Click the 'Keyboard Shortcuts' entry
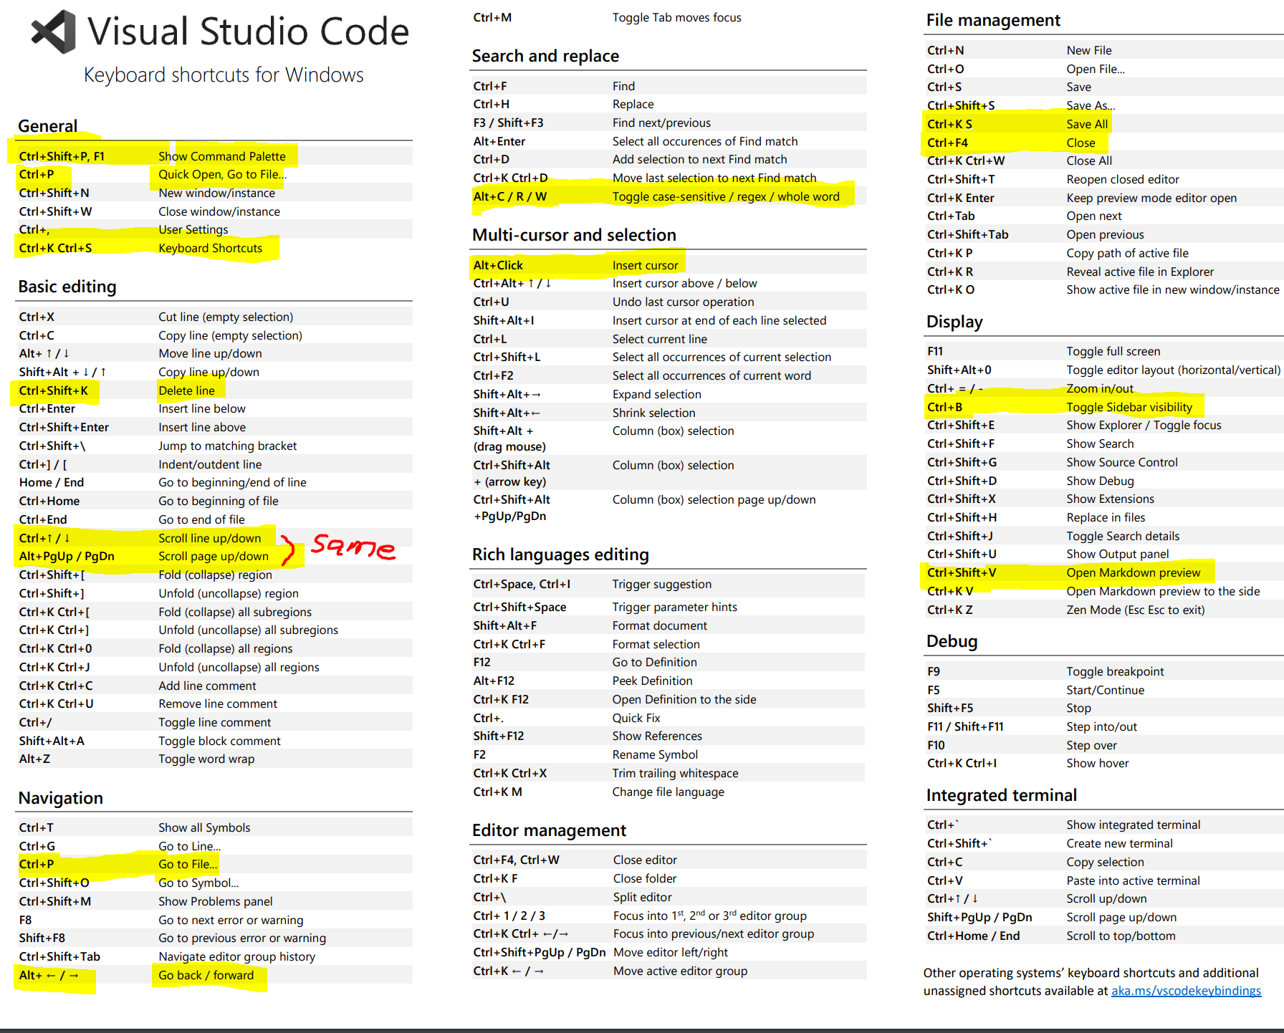 tap(211, 248)
